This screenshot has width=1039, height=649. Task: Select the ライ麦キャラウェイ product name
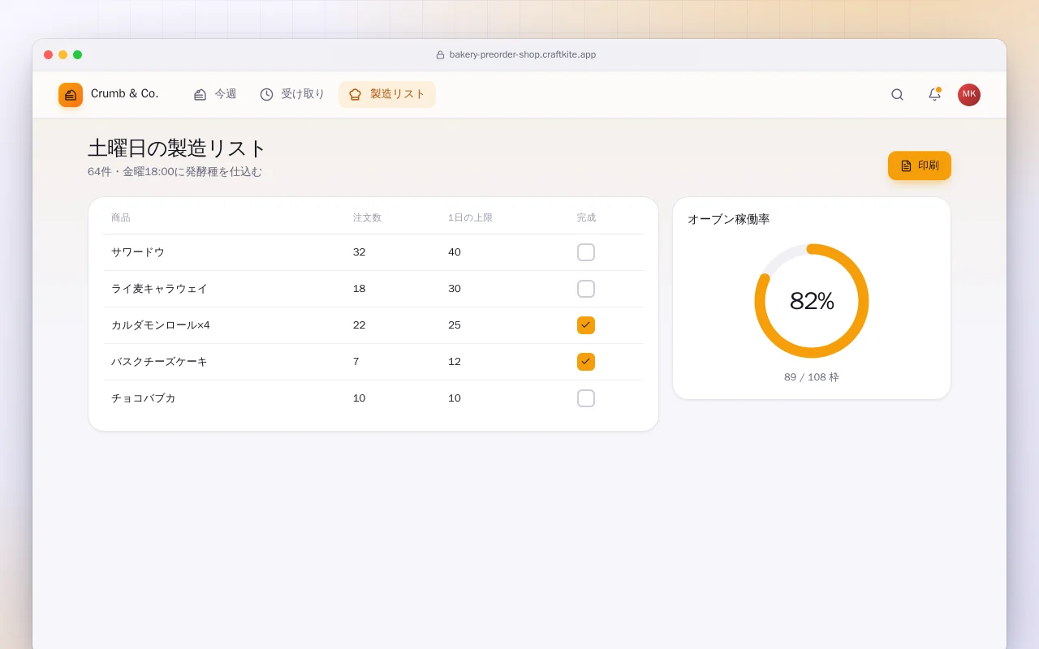click(159, 289)
